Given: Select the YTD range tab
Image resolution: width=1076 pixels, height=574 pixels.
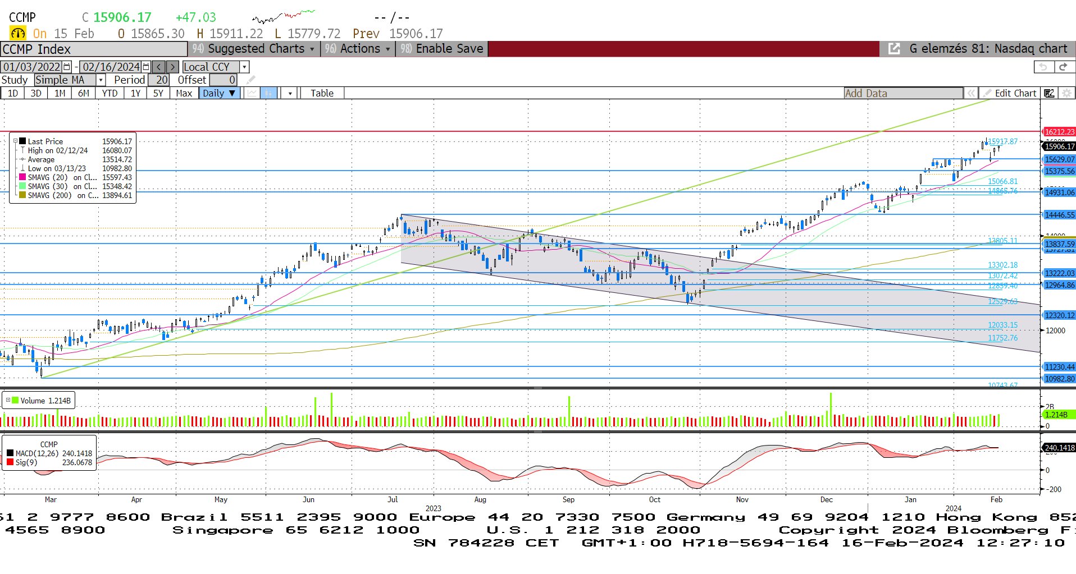Looking at the screenshot, I should [110, 93].
